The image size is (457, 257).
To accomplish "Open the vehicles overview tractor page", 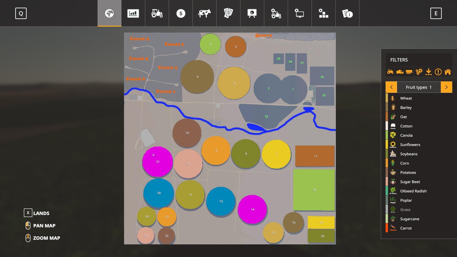I will coord(157,13).
